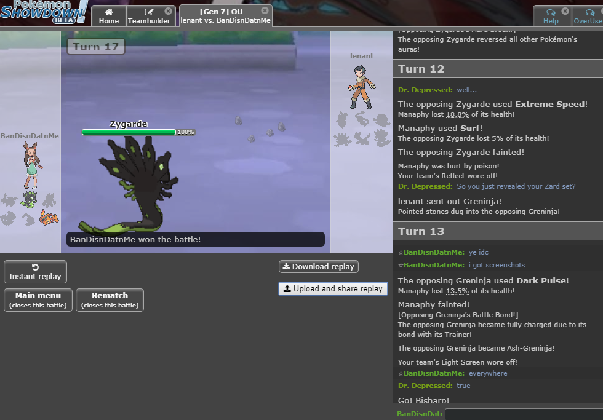Image resolution: width=603 pixels, height=420 pixels.
Task: Click "The opposing Zygarde fainted!" log line
Action: click(461, 152)
